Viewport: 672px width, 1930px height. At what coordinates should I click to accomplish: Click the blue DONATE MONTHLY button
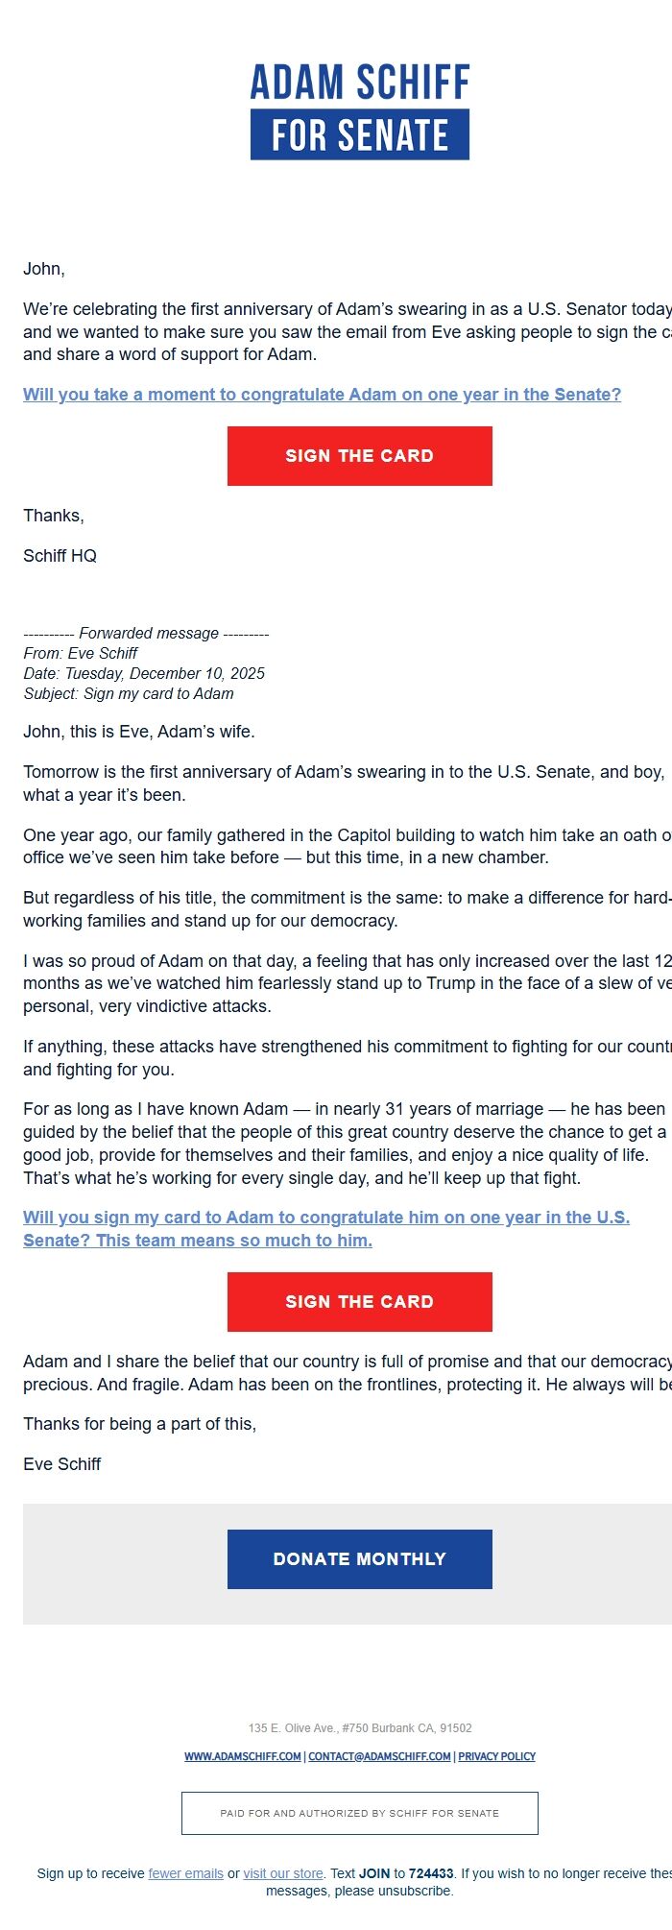[359, 1558]
